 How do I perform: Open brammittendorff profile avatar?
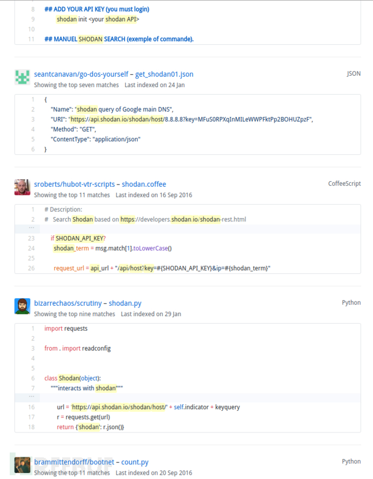[22, 465]
